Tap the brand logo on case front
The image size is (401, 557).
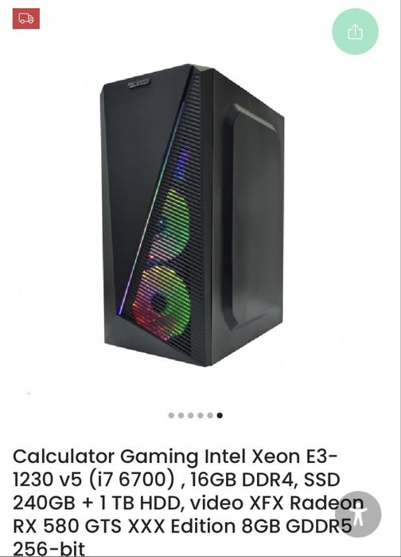pyautogui.click(x=138, y=84)
